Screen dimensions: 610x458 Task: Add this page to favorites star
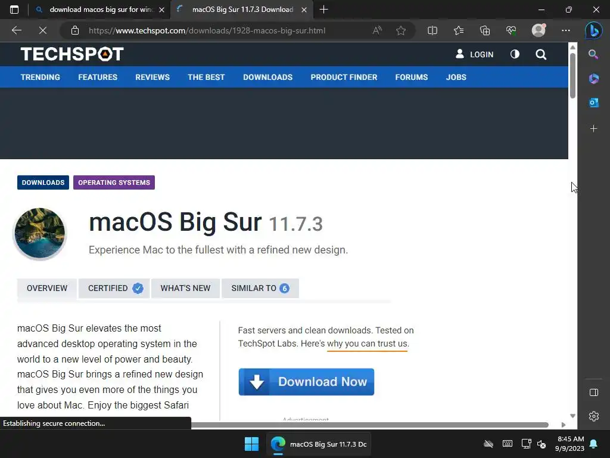point(401,30)
